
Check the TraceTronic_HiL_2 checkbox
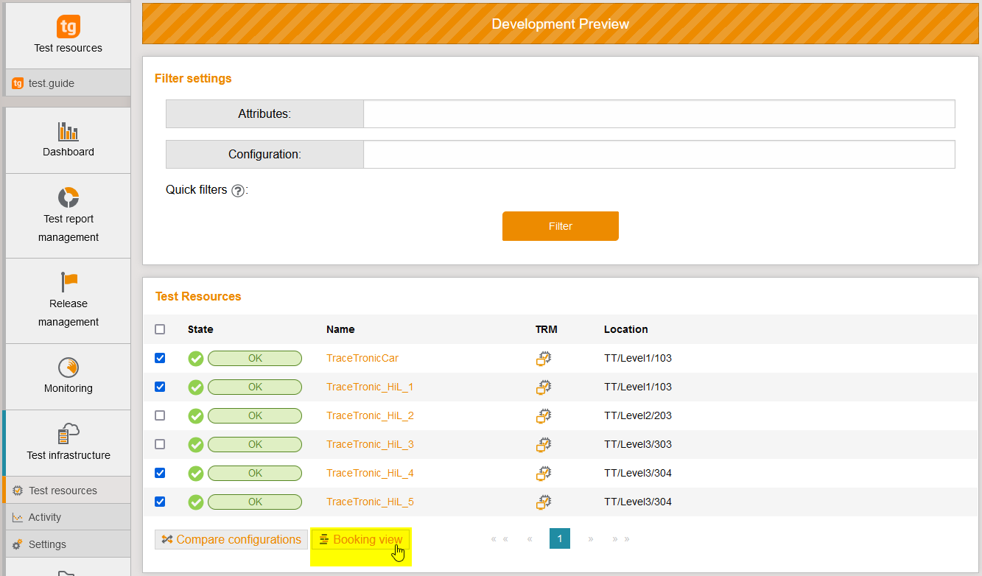click(160, 415)
